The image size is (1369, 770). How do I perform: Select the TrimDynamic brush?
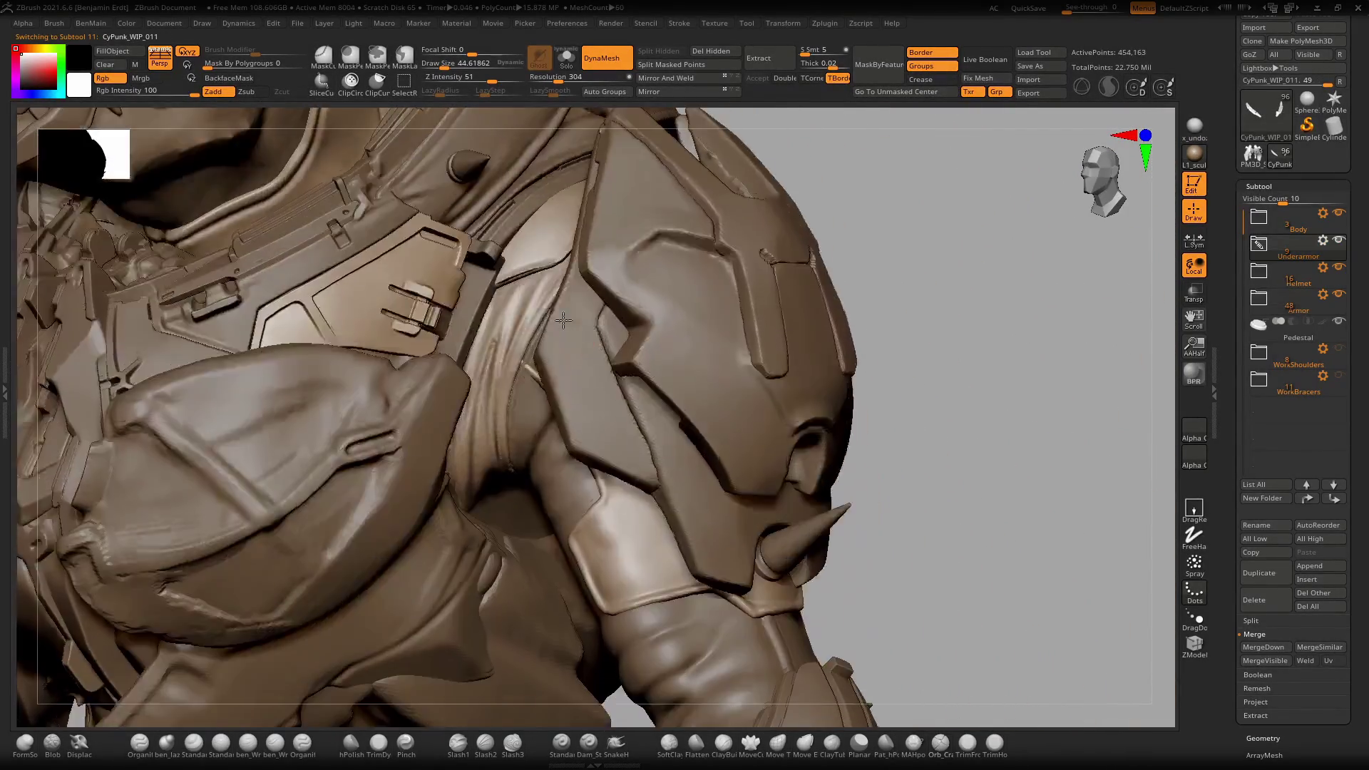pyautogui.click(x=379, y=746)
